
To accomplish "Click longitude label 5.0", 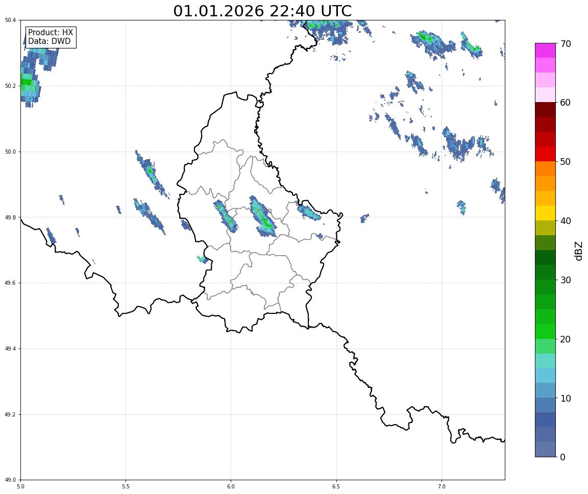I will click(x=20, y=486).
